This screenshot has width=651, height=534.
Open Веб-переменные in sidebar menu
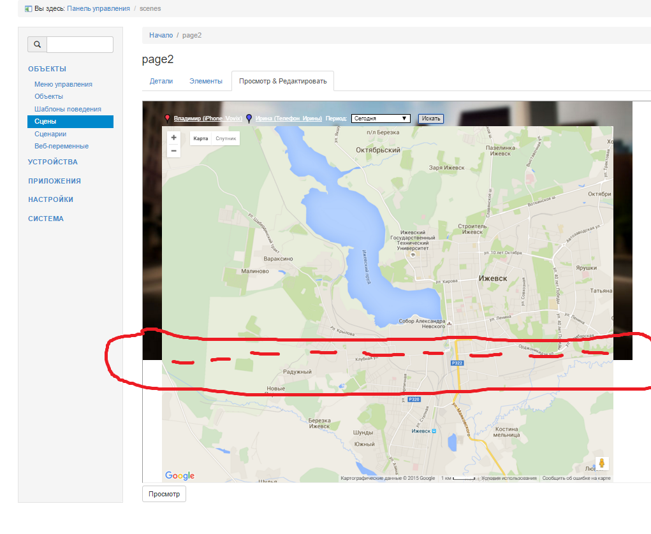click(x=61, y=146)
